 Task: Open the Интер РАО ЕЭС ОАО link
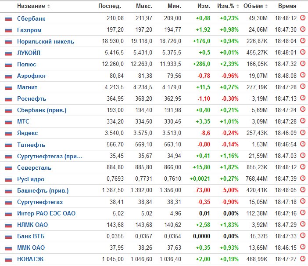[x=46, y=213]
